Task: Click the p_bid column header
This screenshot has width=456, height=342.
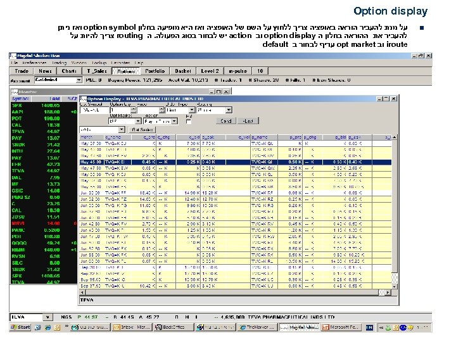Action: 335,137
